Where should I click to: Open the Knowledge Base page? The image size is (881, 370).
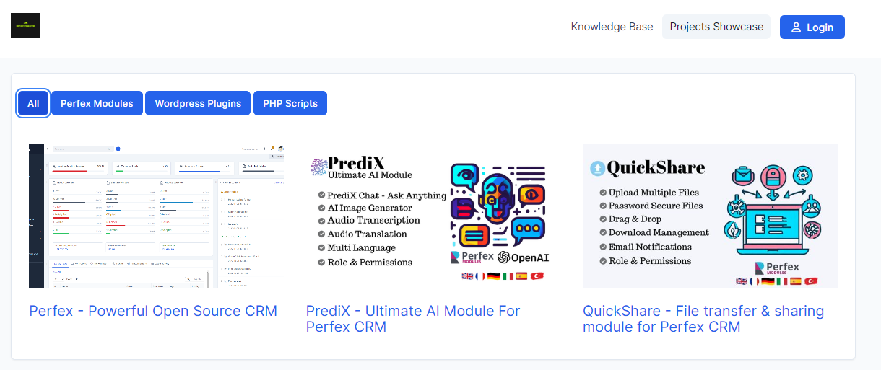pos(612,27)
